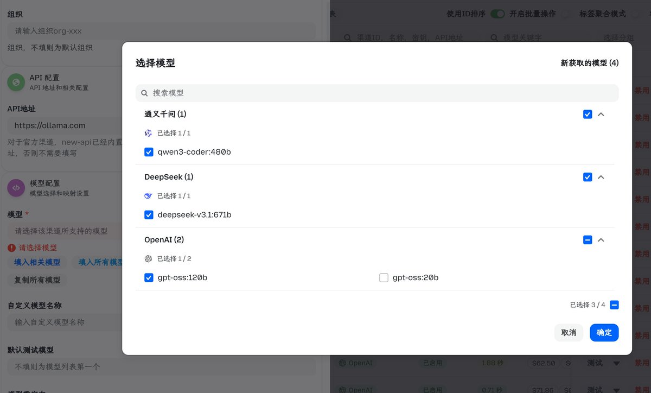The height and width of the screenshot is (393, 651).
Task: Open the 测试 dropdown arrow in $62.50 row
Action: point(616,363)
